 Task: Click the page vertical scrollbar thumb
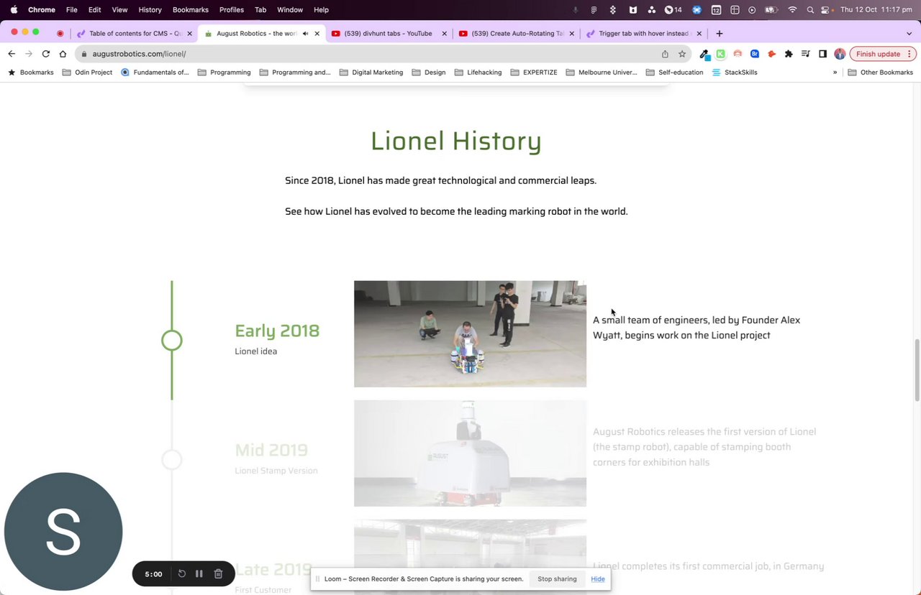[x=917, y=369]
